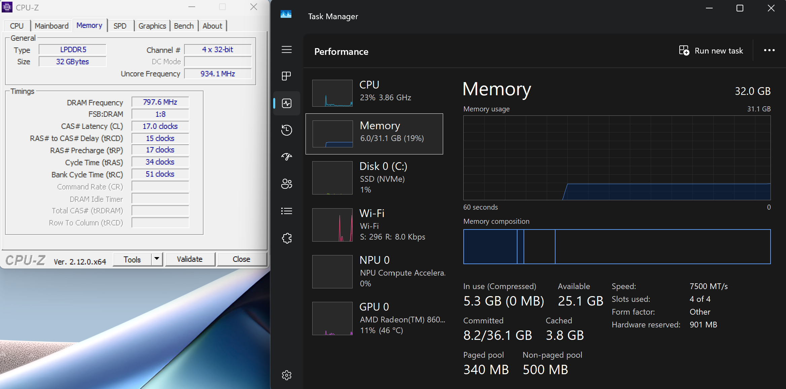Click the CPU-Z version text Ver. 2.12.0.x64

[80, 261]
